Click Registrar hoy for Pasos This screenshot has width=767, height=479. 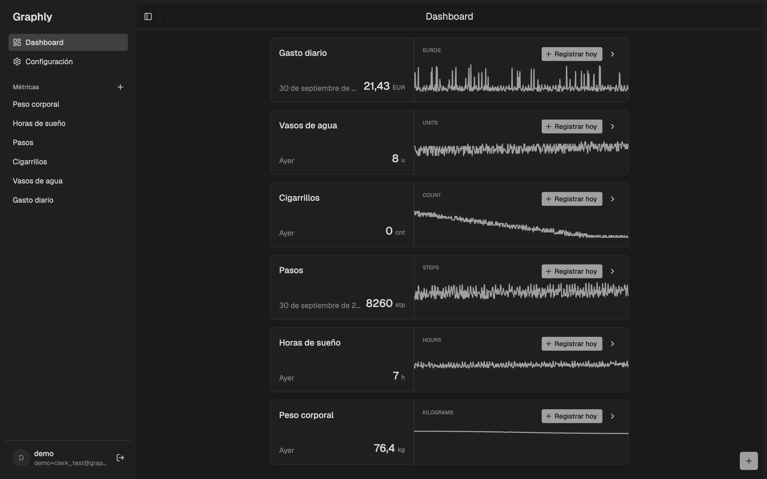pos(572,272)
